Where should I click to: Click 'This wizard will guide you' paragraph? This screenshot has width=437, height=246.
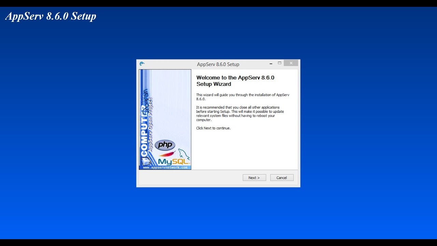pos(243,97)
